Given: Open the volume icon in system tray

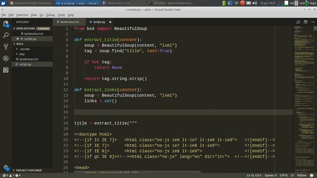Looking at the screenshot, I should coord(255,3).
